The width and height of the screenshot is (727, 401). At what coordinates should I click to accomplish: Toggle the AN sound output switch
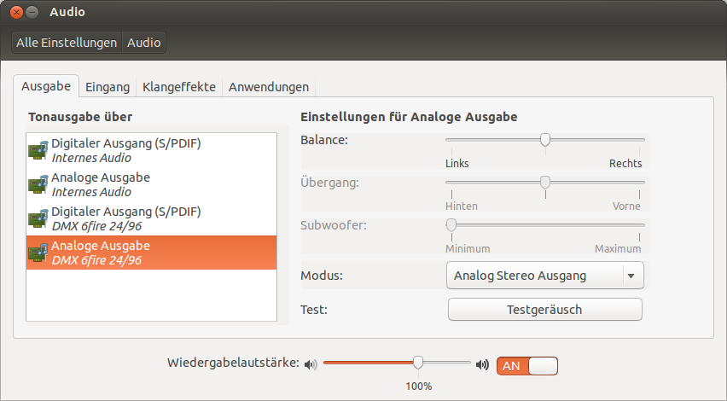pos(527,365)
